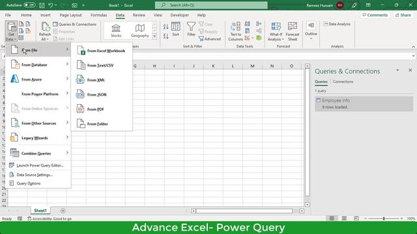This screenshot has height=234, width=417.
Task: Sort Z to A descending icon
Action: [166, 36]
